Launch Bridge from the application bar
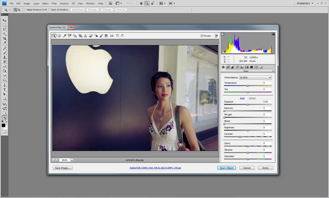 110,3
